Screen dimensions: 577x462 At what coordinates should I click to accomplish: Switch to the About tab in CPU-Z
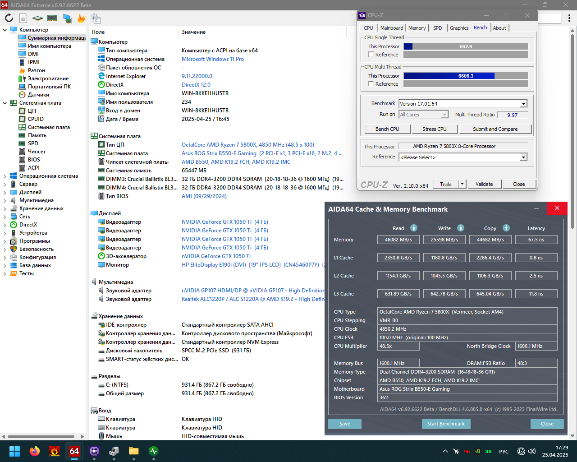click(499, 28)
